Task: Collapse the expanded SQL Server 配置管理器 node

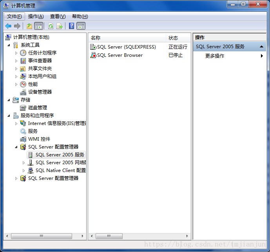Action: coord(16,147)
